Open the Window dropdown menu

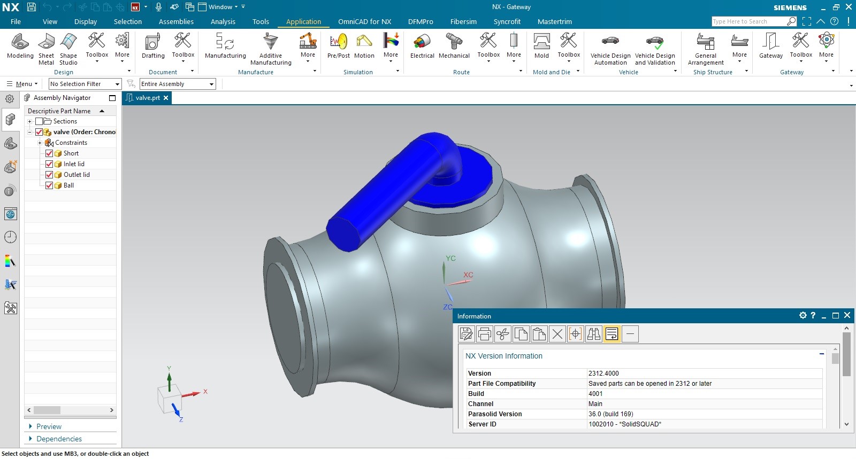coord(218,7)
